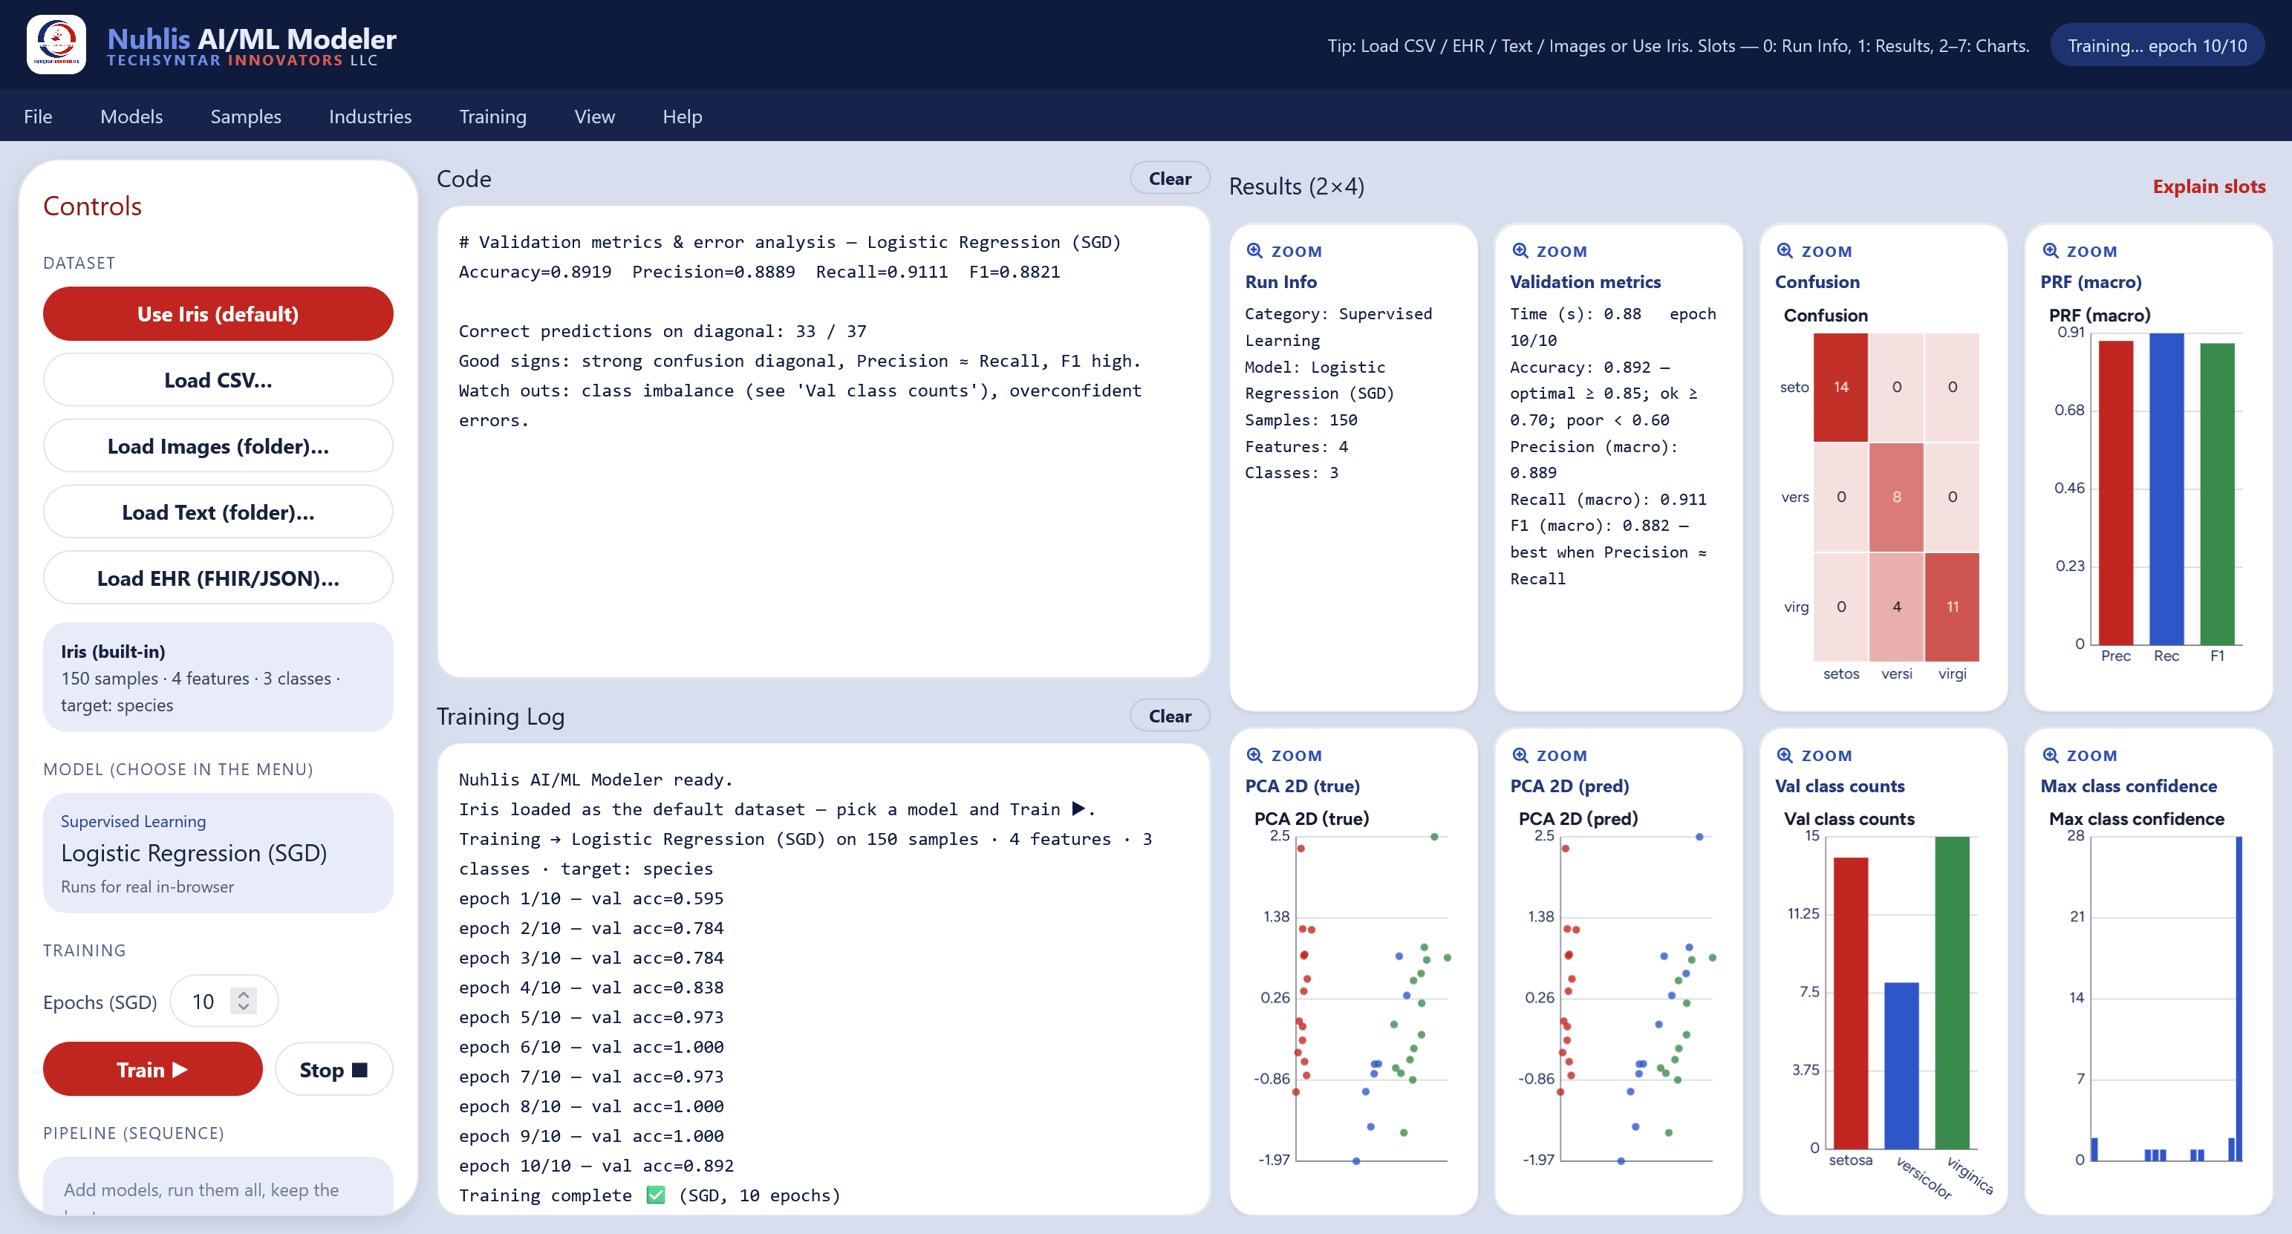This screenshot has height=1234, width=2292.
Task: Click the blue versicolor bar in Val class counts
Action: 1901,1065
